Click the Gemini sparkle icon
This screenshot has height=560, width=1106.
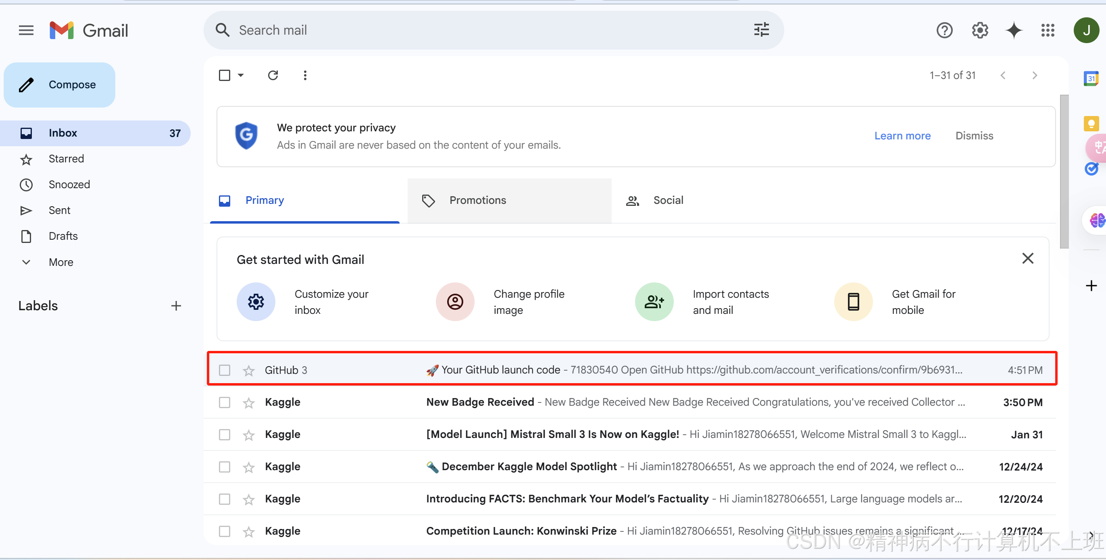point(1014,31)
